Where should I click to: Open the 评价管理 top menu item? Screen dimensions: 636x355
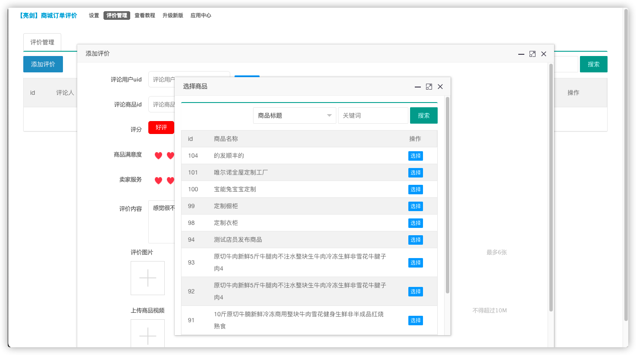pos(117,16)
